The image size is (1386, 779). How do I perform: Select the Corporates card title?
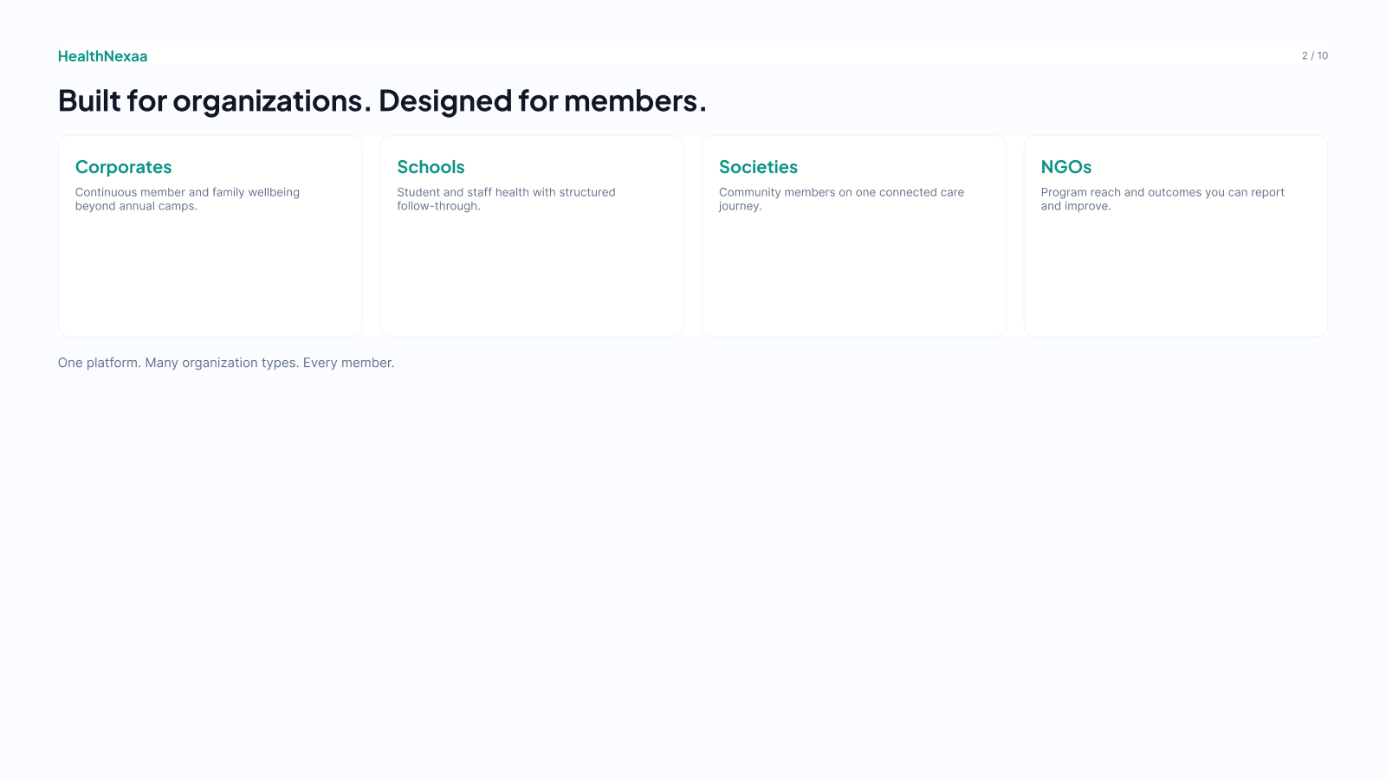tap(123, 167)
